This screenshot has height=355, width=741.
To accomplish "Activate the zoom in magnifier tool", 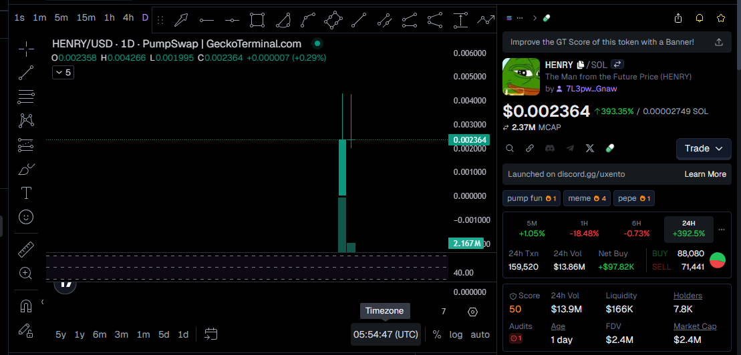I will tap(25, 273).
